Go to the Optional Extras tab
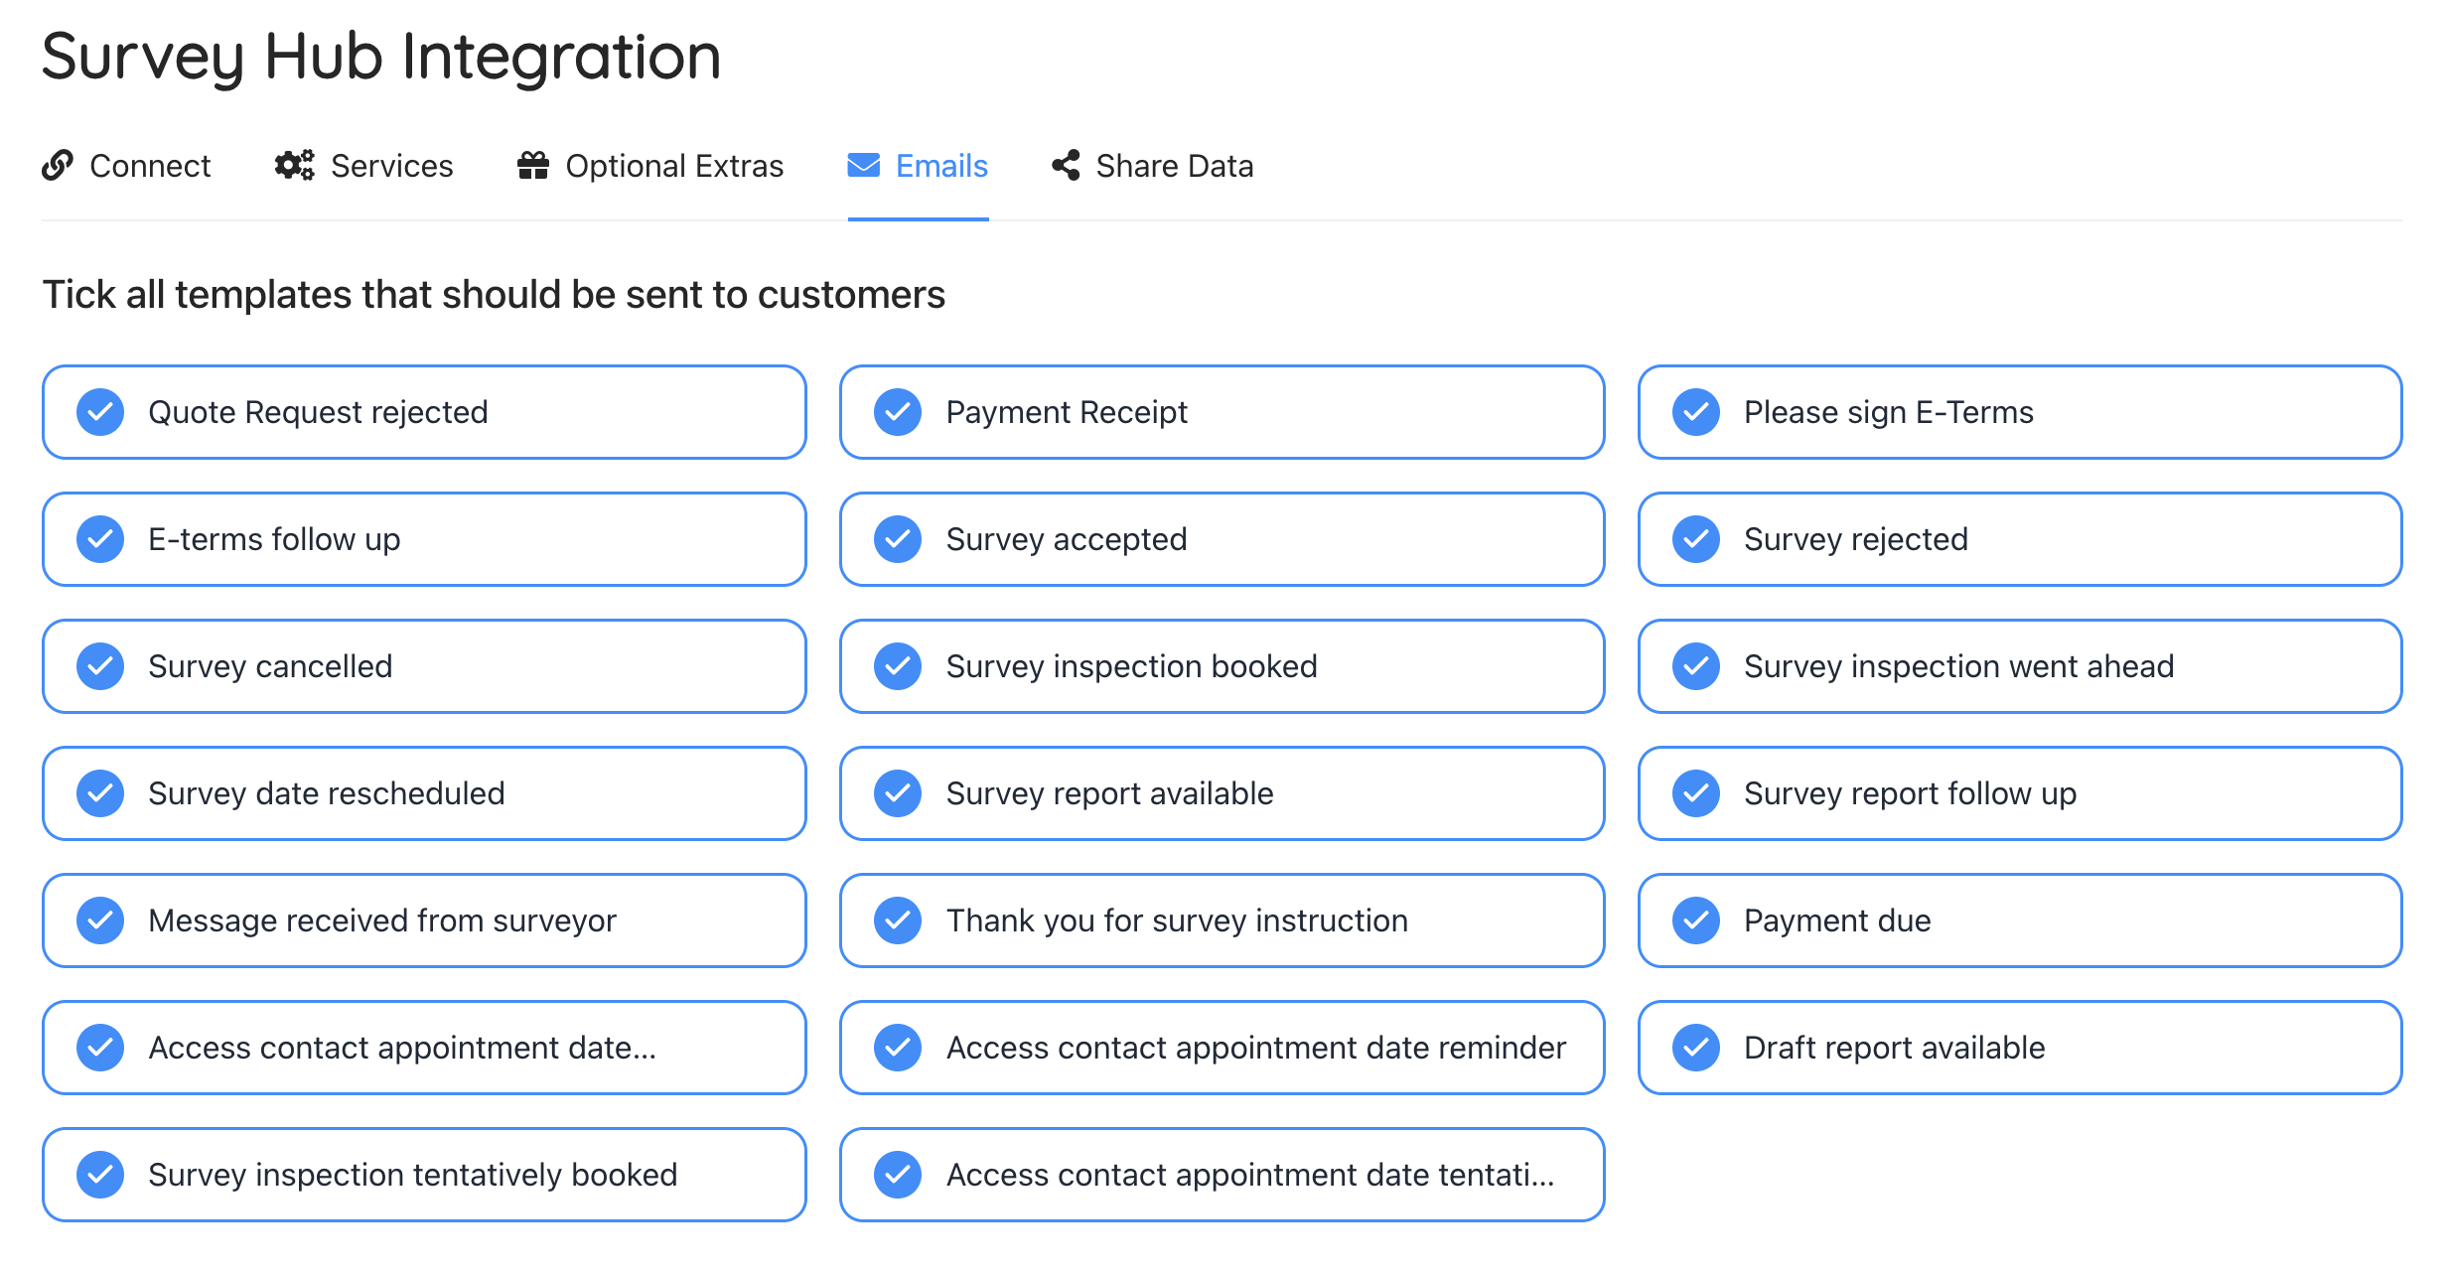Image resolution: width=2445 pixels, height=1273 pixels. [x=673, y=166]
